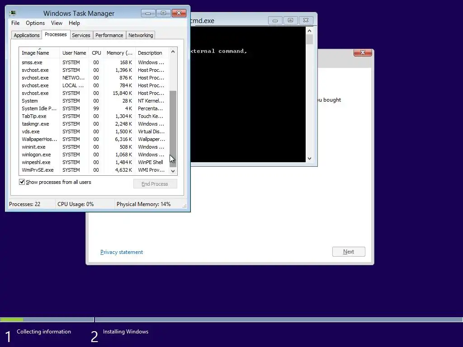Select the wininit.exe process

tap(94, 147)
